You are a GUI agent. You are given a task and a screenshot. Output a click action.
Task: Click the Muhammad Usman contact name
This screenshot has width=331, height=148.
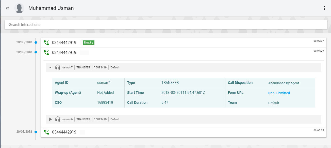[x=51, y=8]
